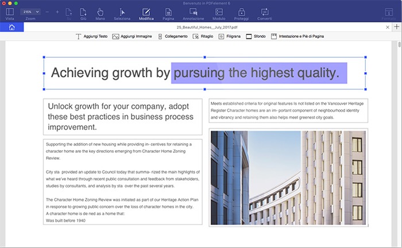Screen dimensions: 402x248
Task: Open the Vista panel view icon
Action: coord(10,12)
